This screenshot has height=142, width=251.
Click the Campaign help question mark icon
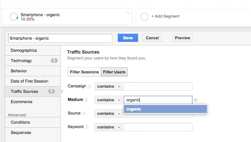89,86
